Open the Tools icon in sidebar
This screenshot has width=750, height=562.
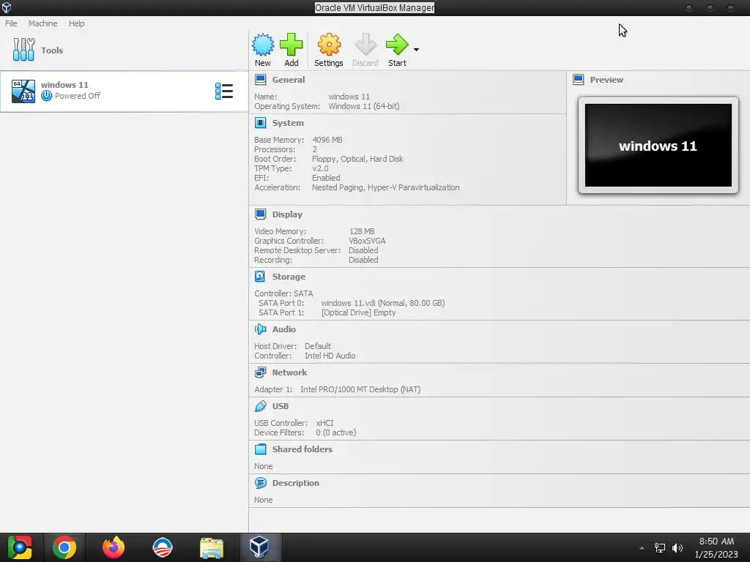(x=23, y=50)
